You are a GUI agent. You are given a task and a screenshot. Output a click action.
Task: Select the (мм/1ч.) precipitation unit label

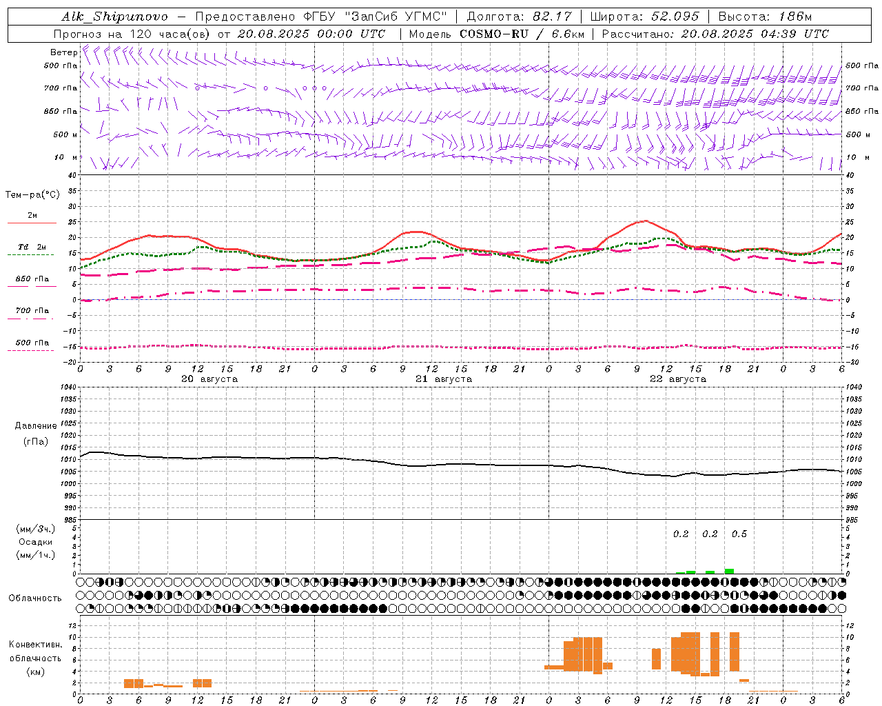point(36,555)
